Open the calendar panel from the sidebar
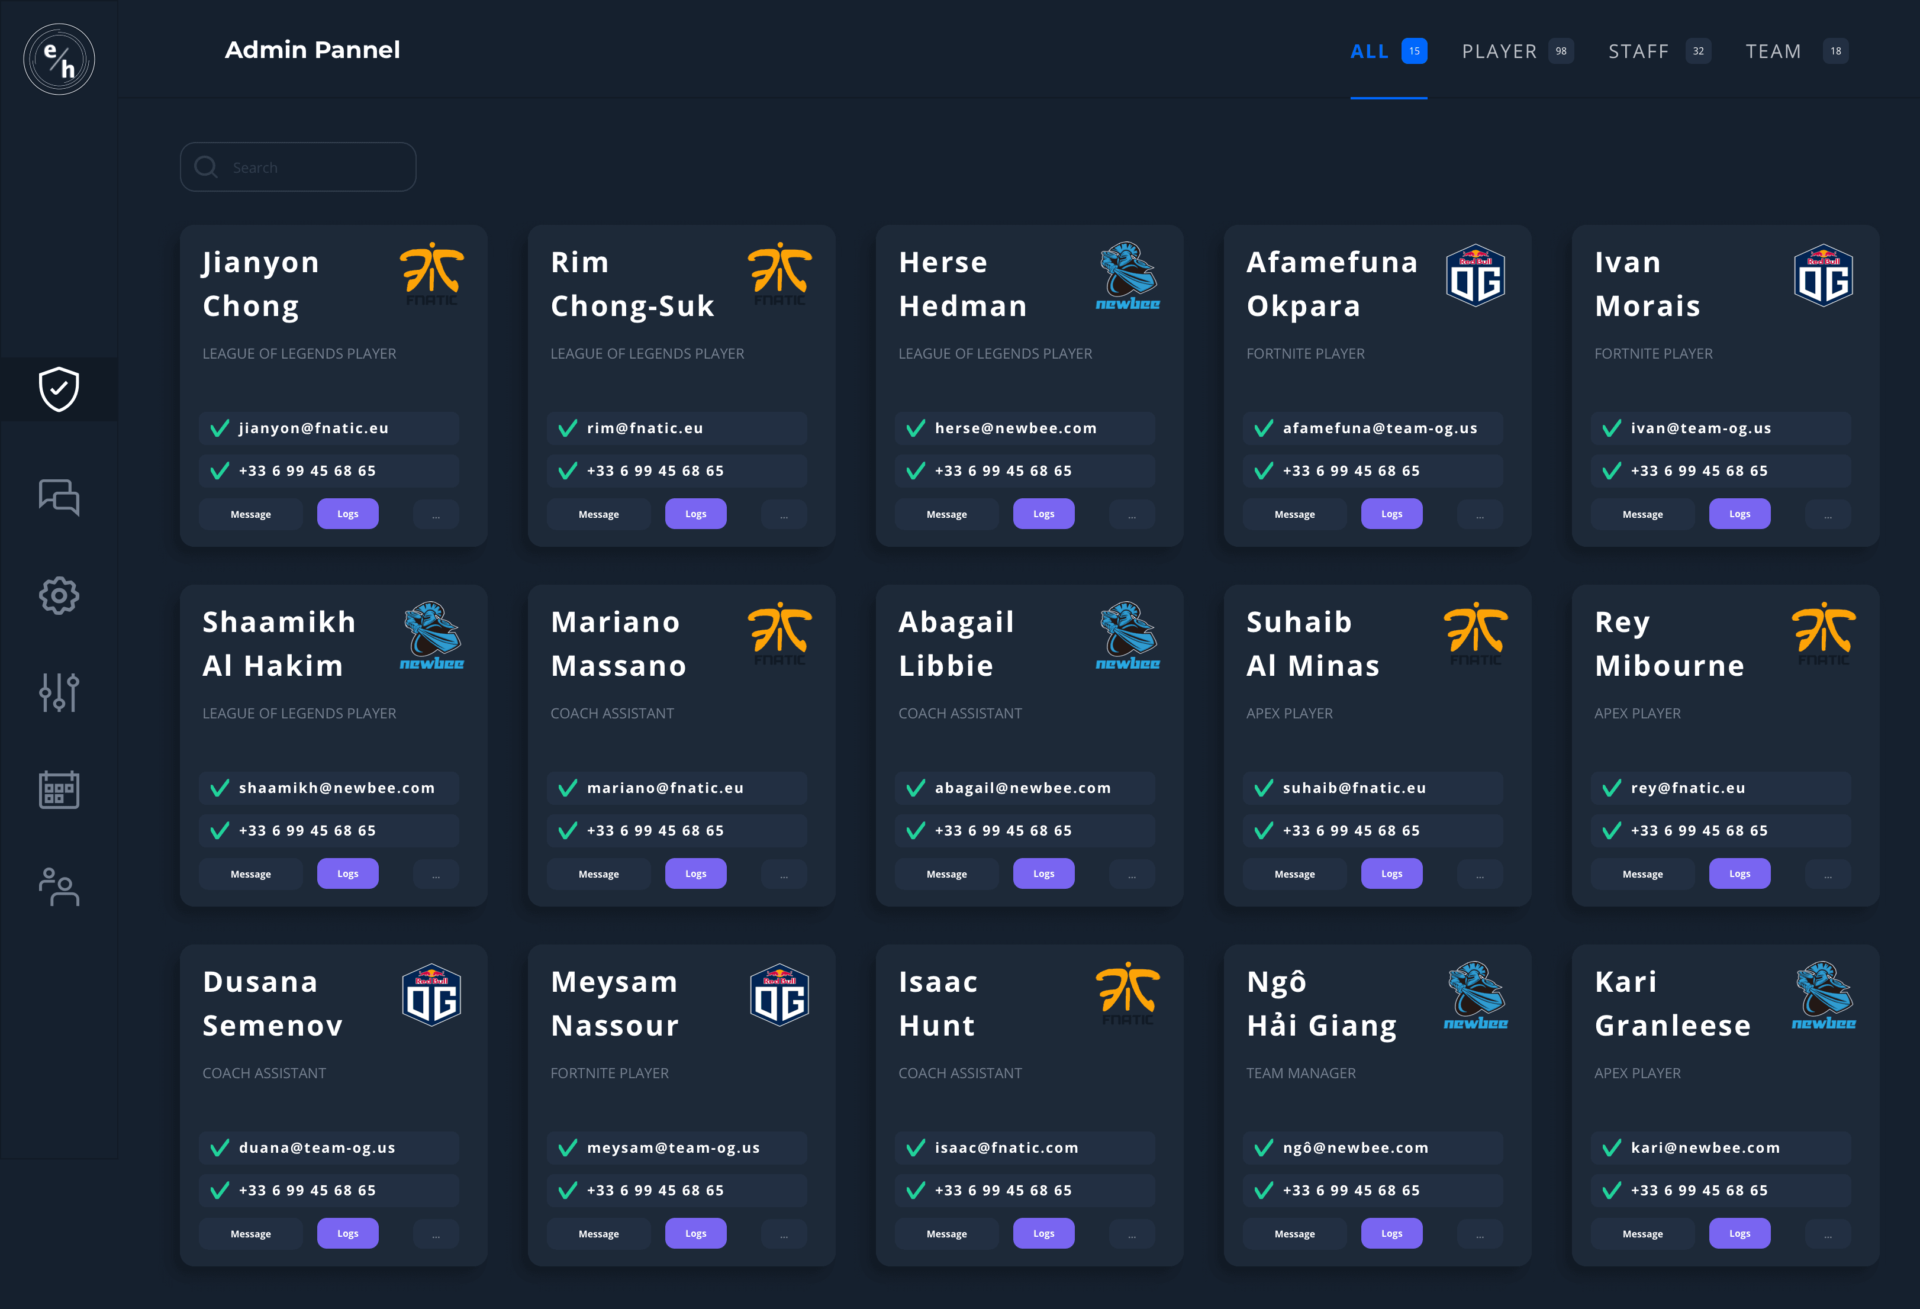1920x1309 pixels. pos(59,789)
